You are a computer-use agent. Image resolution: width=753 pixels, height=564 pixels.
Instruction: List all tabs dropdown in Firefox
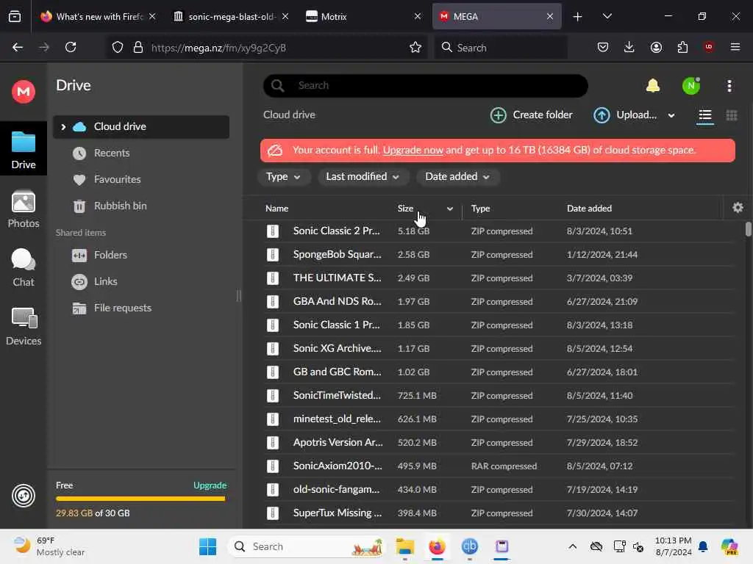click(x=607, y=16)
